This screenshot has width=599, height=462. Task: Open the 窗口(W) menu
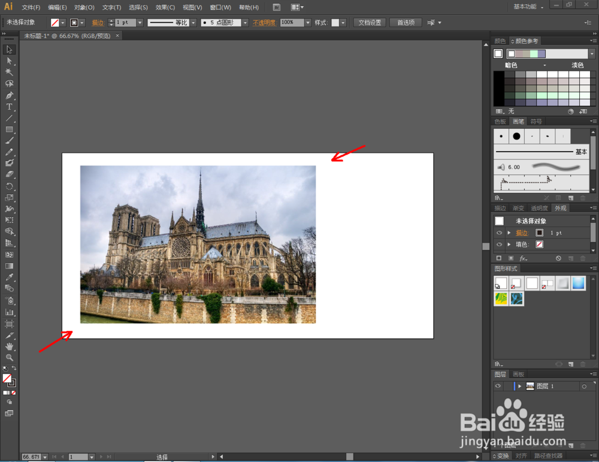tap(220, 7)
